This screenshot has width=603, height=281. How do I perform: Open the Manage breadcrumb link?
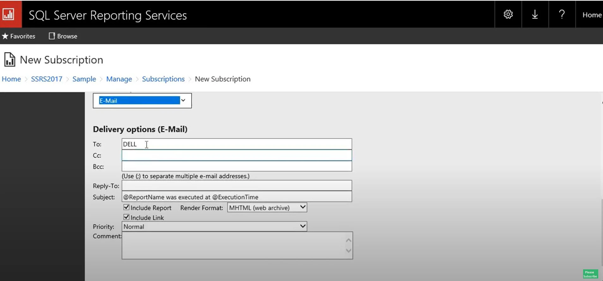click(x=119, y=79)
